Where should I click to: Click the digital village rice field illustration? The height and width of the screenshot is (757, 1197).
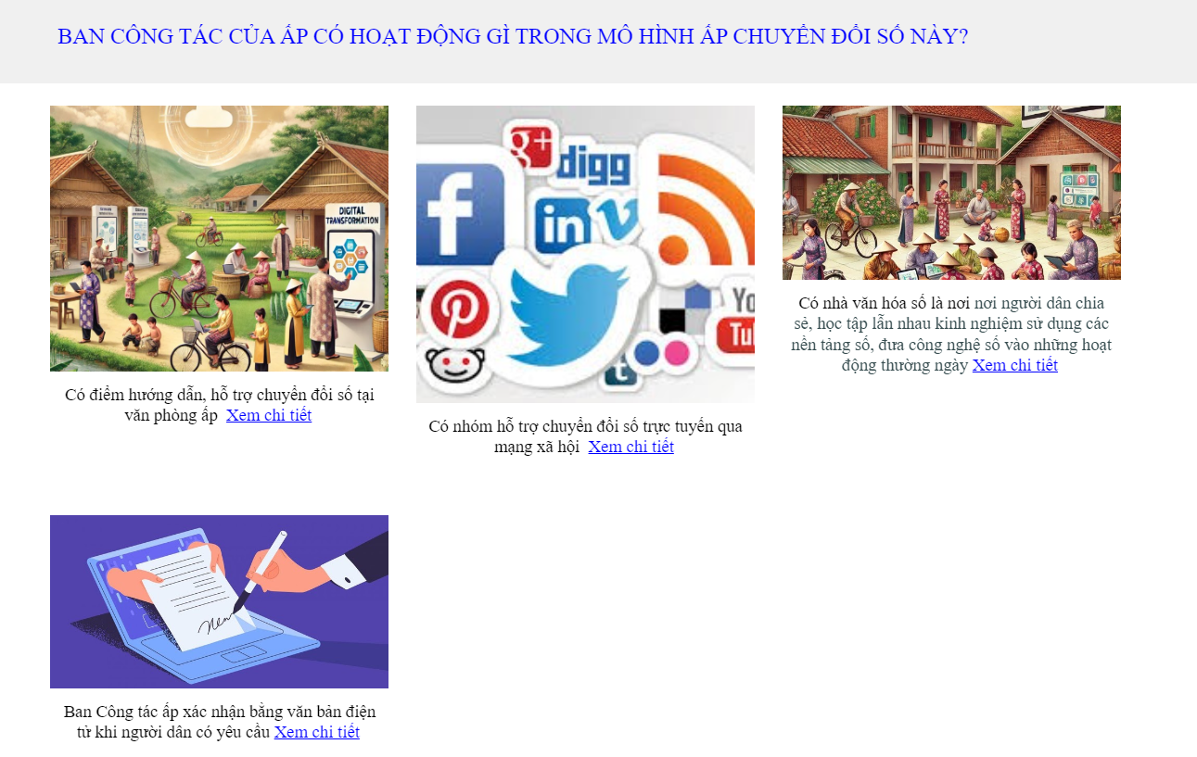[x=219, y=238]
